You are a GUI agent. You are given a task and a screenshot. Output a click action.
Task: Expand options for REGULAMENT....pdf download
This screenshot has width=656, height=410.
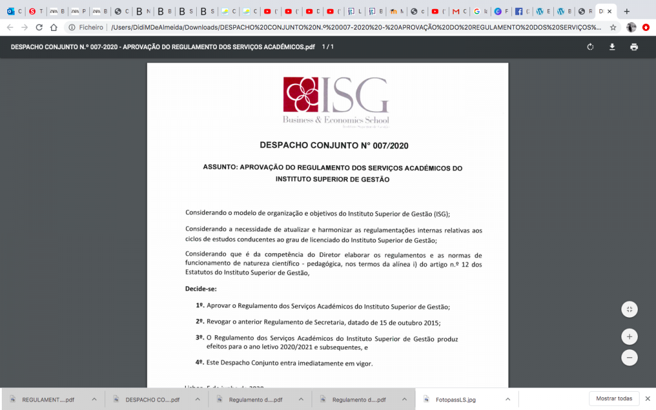coord(94,399)
